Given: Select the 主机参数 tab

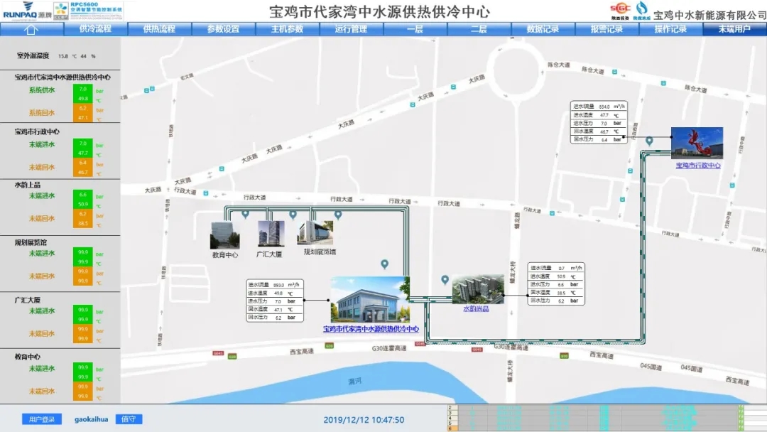Looking at the screenshot, I should [x=287, y=29].
